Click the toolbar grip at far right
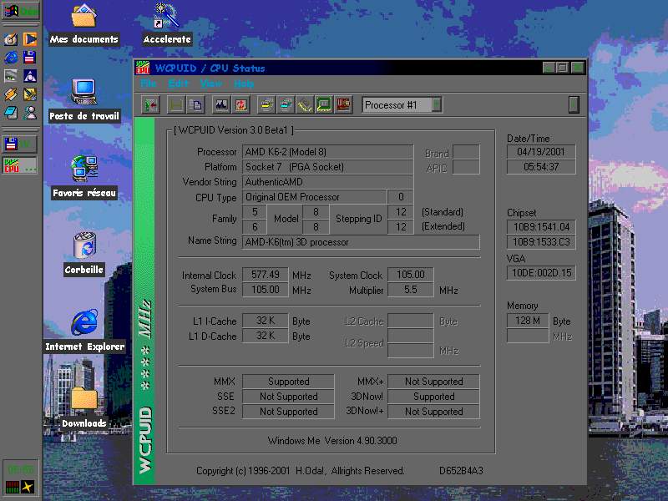The image size is (668, 501). tap(574, 105)
